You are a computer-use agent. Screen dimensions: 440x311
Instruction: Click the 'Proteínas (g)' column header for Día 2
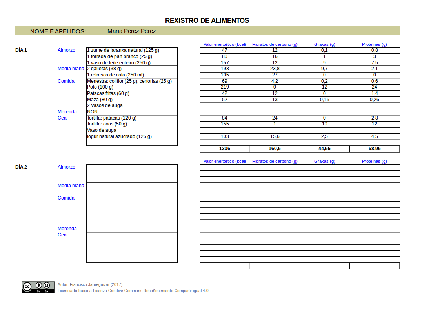pyautogui.click(x=374, y=161)
